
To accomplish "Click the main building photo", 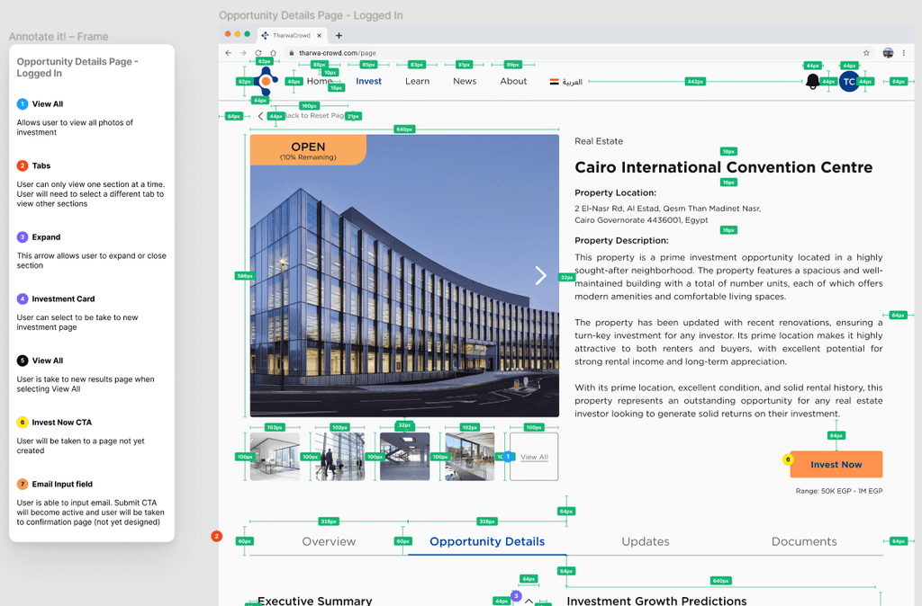I will pyautogui.click(x=404, y=276).
